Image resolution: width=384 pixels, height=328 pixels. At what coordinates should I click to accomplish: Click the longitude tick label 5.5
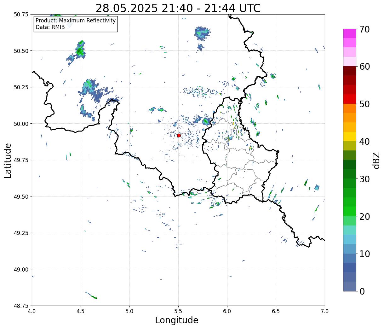click(178, 311)
